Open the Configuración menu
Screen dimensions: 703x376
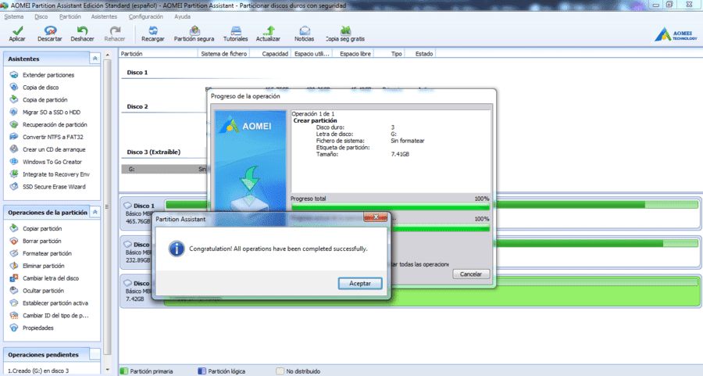tap(146, 16)
